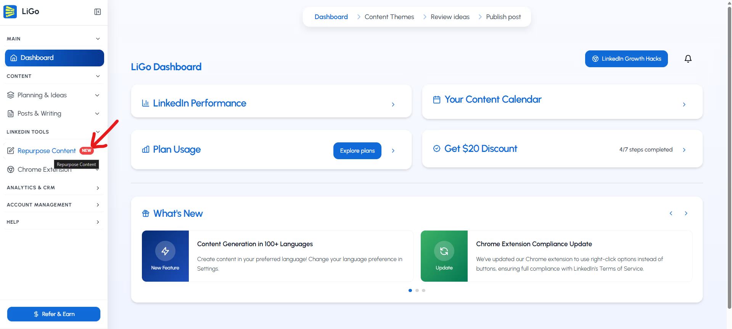Open notifications via the bell icon

point(688,59)
